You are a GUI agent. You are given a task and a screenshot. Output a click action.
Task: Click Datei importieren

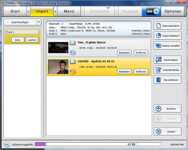168,26
